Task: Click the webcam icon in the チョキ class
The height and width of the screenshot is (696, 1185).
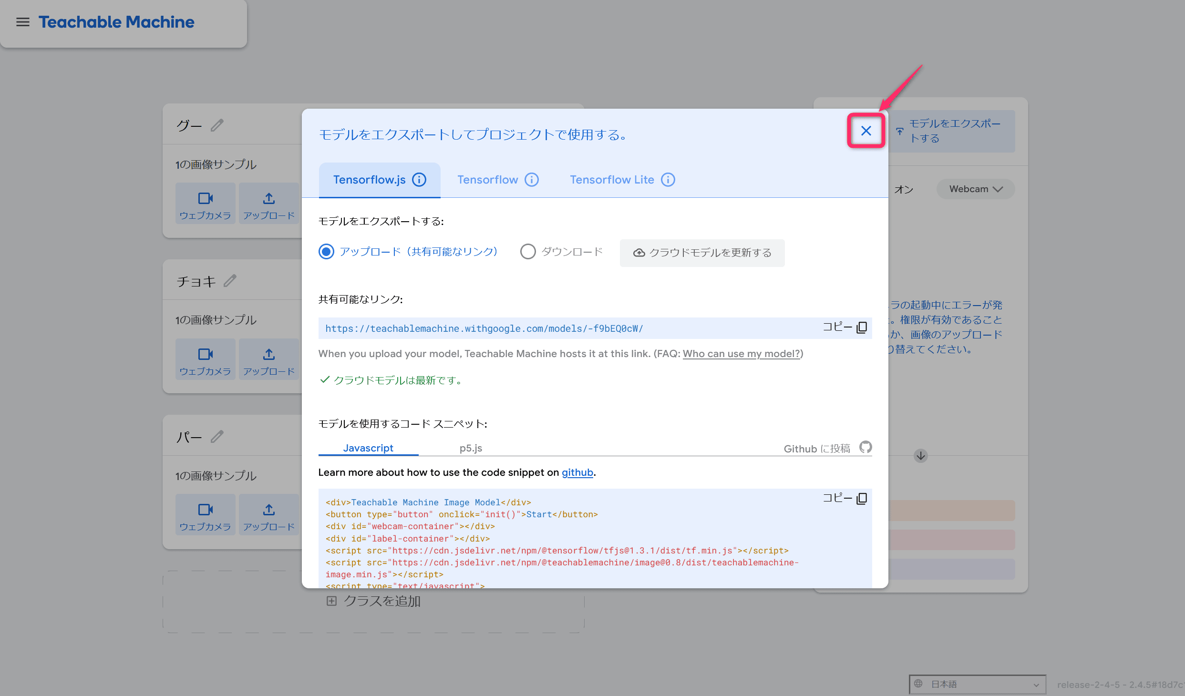Action: [x=206, y=354]
